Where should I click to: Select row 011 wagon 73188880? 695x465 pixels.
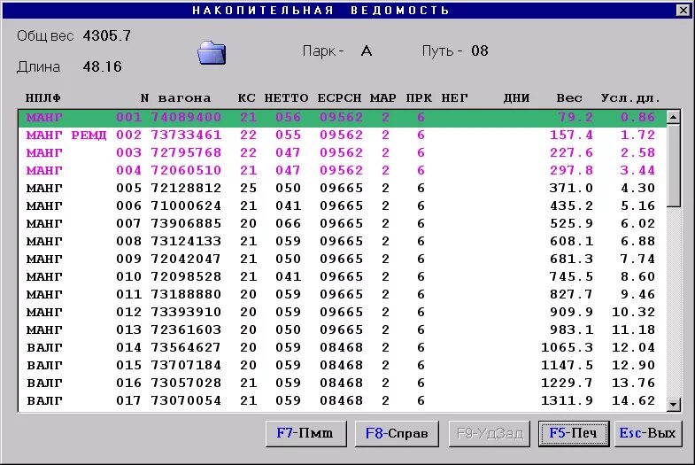pos(342,295)
